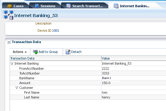Select the First Name row
166x111 pixels.
tap(88, 92)
